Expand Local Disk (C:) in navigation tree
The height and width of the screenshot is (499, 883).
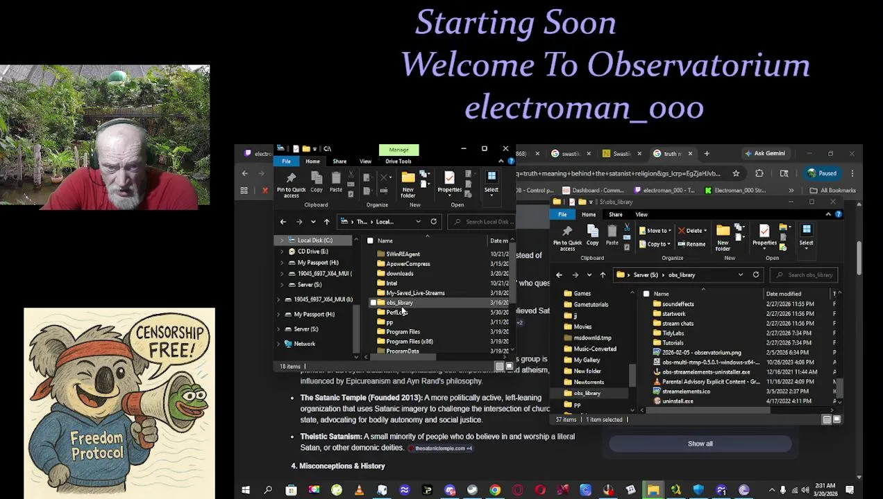click(x=282, y=240)
